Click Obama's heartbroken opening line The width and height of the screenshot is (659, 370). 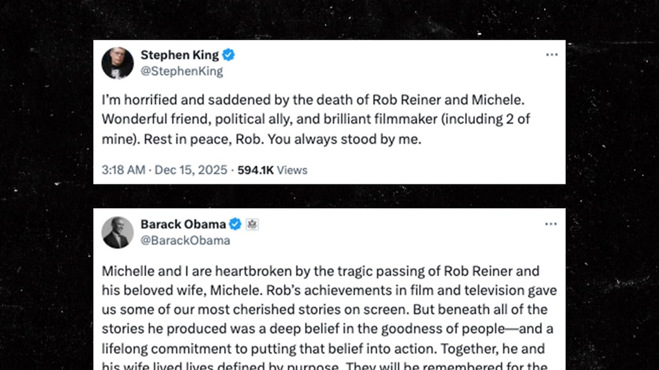319,271
